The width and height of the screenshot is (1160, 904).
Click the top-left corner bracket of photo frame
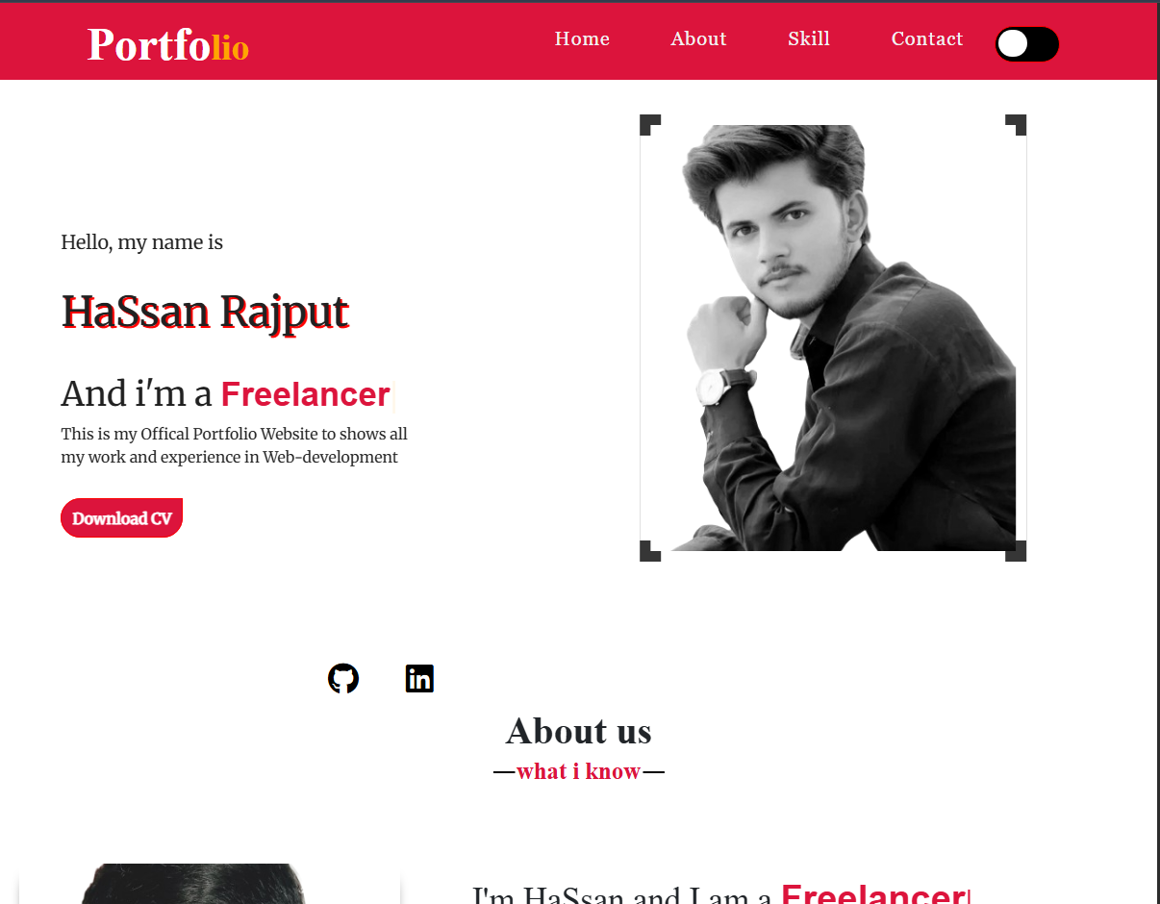click(x=650, y=125)
